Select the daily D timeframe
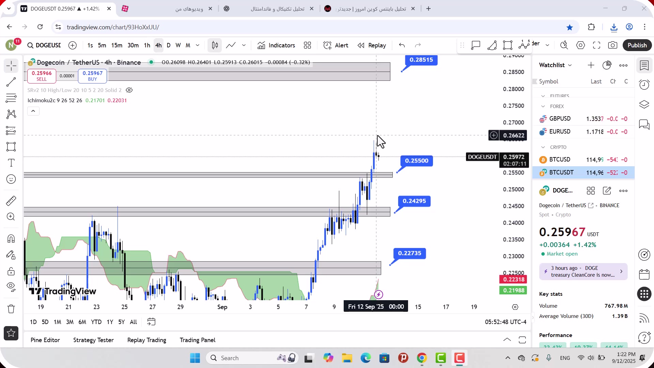Viewport: 654px width, 368px height. click(x=169, y=45)
